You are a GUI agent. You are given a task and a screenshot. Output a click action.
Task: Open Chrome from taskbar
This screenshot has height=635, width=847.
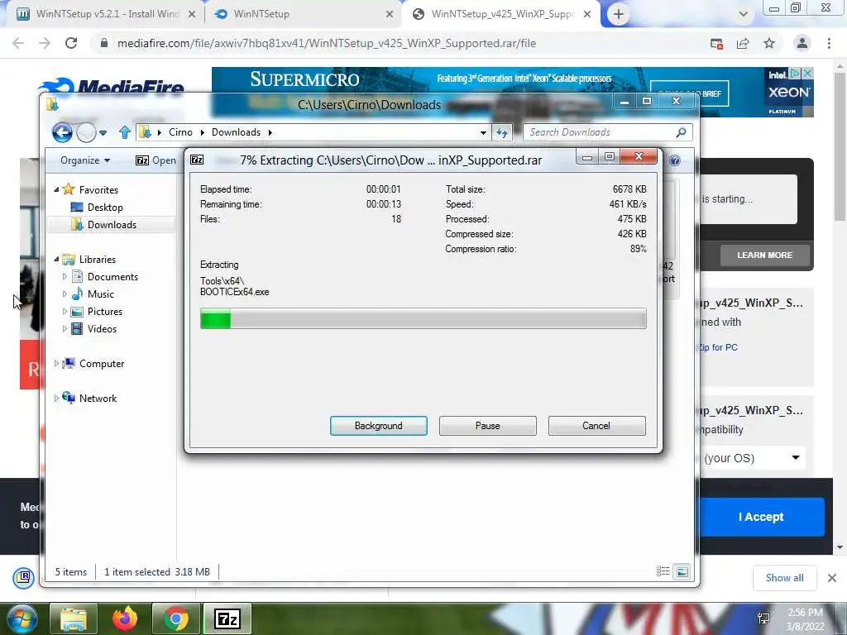coord(176,618)
